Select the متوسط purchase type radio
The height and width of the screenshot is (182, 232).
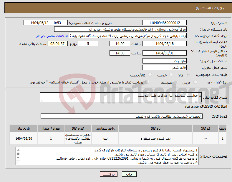click(x=176, y=82)
